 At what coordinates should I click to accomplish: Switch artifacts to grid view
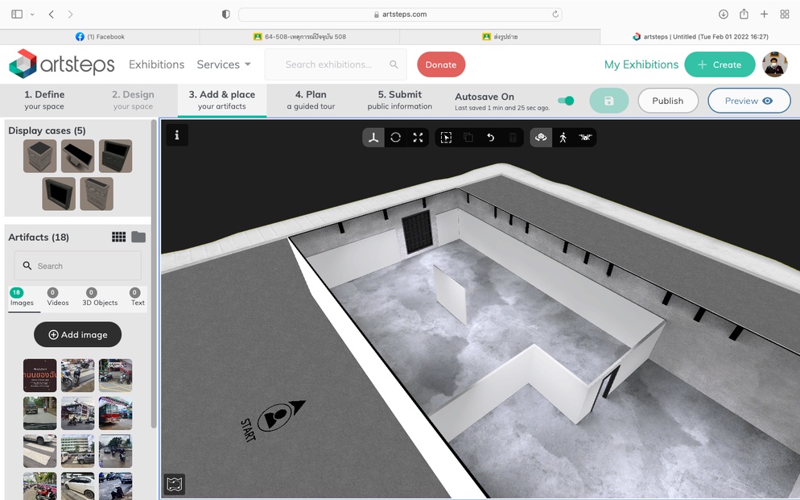118,237
